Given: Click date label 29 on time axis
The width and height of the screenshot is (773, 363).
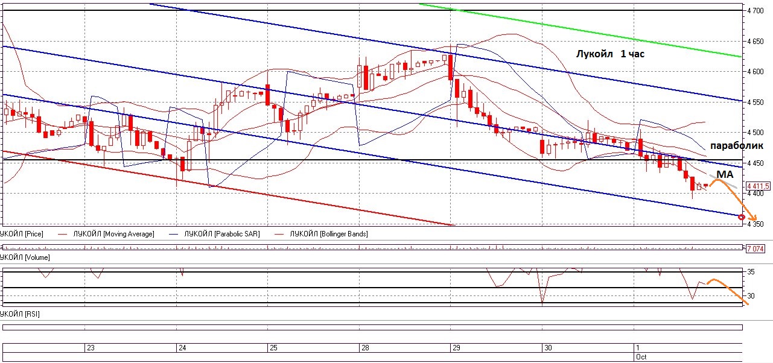Looking at the screenshot, I should coord(456,349).
